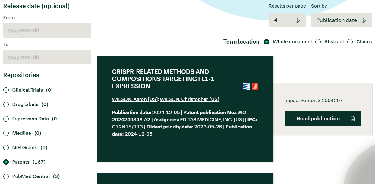Click the blue striped flag icon on patent card
The image size is (375, 184).
pos(247,86)
